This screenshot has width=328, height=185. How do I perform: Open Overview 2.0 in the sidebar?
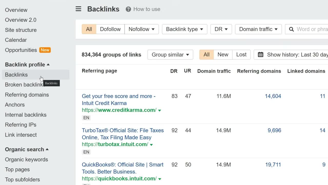tap(21, 20)
